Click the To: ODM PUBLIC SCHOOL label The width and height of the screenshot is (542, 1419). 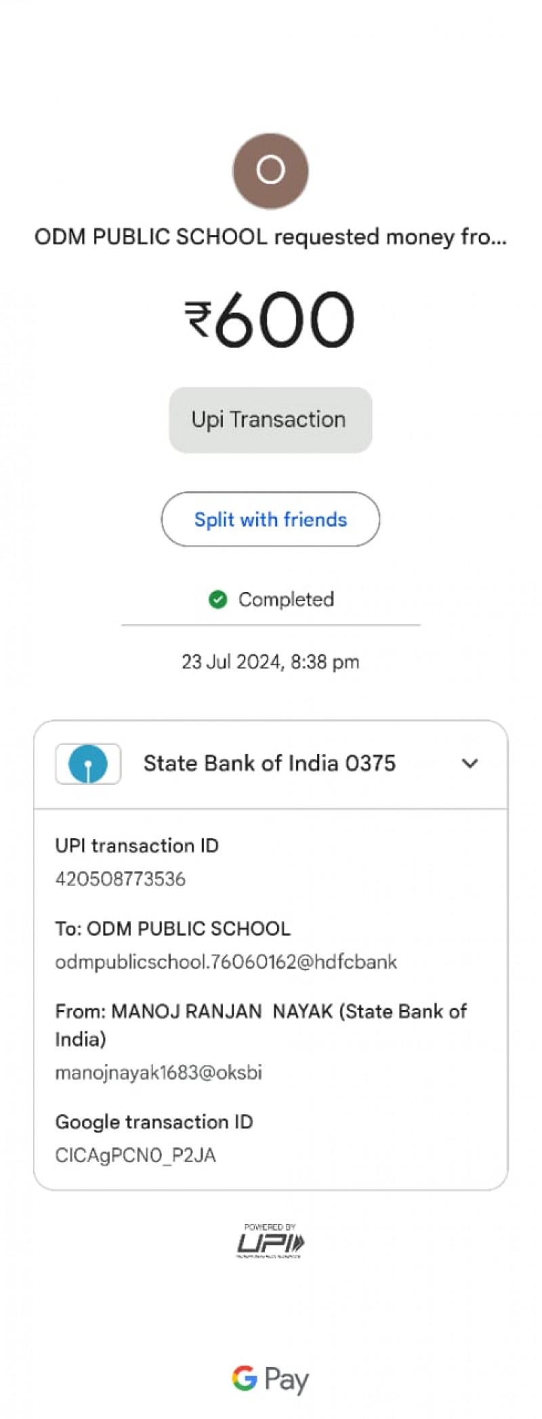click(173, 929)
